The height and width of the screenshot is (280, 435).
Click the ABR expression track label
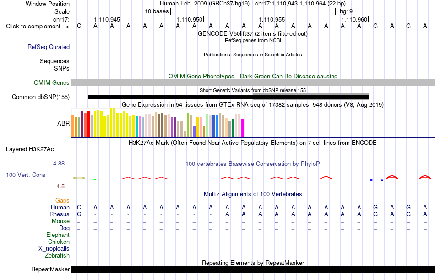tap(63, 124)
